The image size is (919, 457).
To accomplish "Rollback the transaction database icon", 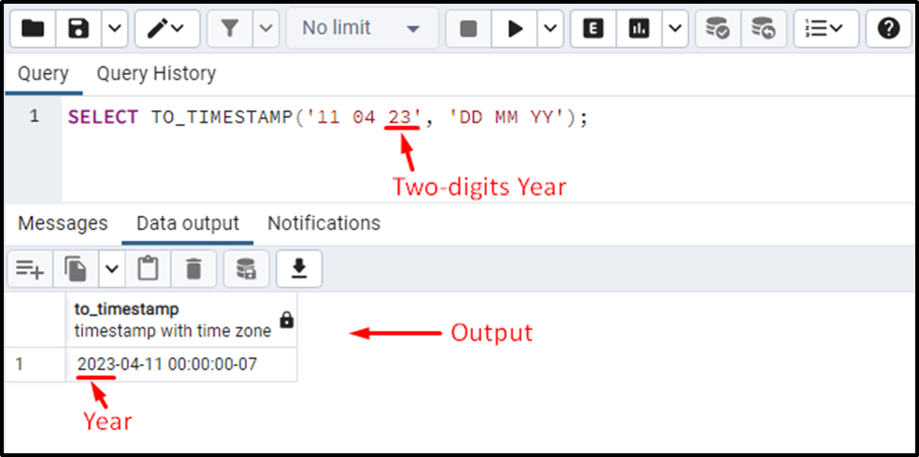I will pyautogui.click(x=764, y=28).
